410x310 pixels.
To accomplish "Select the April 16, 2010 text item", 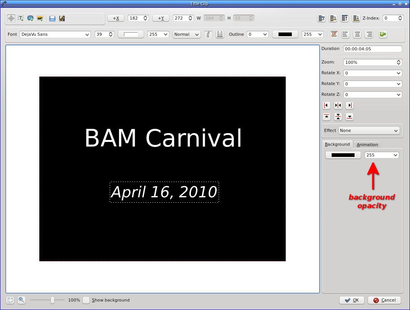I will click(164, 192).
